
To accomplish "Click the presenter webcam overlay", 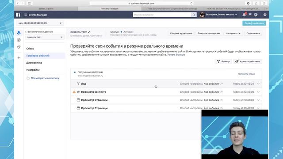I will click(235, 134).
